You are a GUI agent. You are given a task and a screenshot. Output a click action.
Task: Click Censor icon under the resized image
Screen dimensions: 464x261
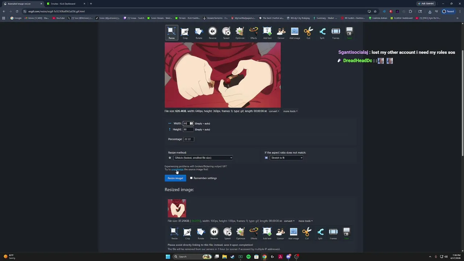[x=280, y=233]
